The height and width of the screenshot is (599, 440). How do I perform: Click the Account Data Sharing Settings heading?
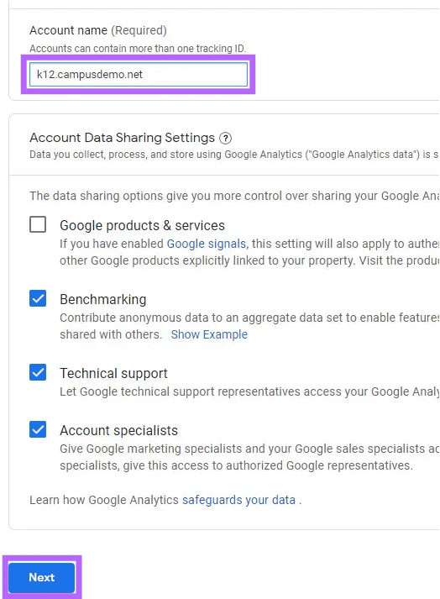[123, 138]
